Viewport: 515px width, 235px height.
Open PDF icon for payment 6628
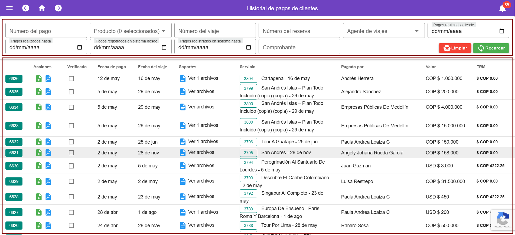[48, 197]
